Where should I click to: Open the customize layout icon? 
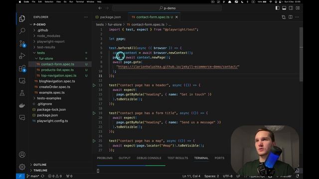(x=298, y=8)
